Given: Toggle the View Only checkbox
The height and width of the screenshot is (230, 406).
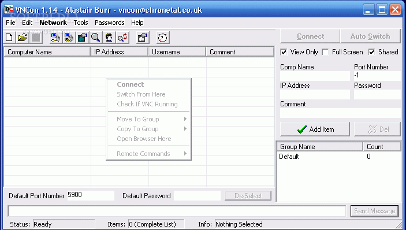Looking at the screenshot, I should (284, 53).
